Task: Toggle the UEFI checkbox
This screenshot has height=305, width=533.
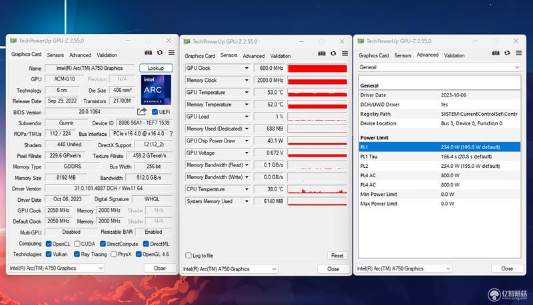Action: [155, 112]
